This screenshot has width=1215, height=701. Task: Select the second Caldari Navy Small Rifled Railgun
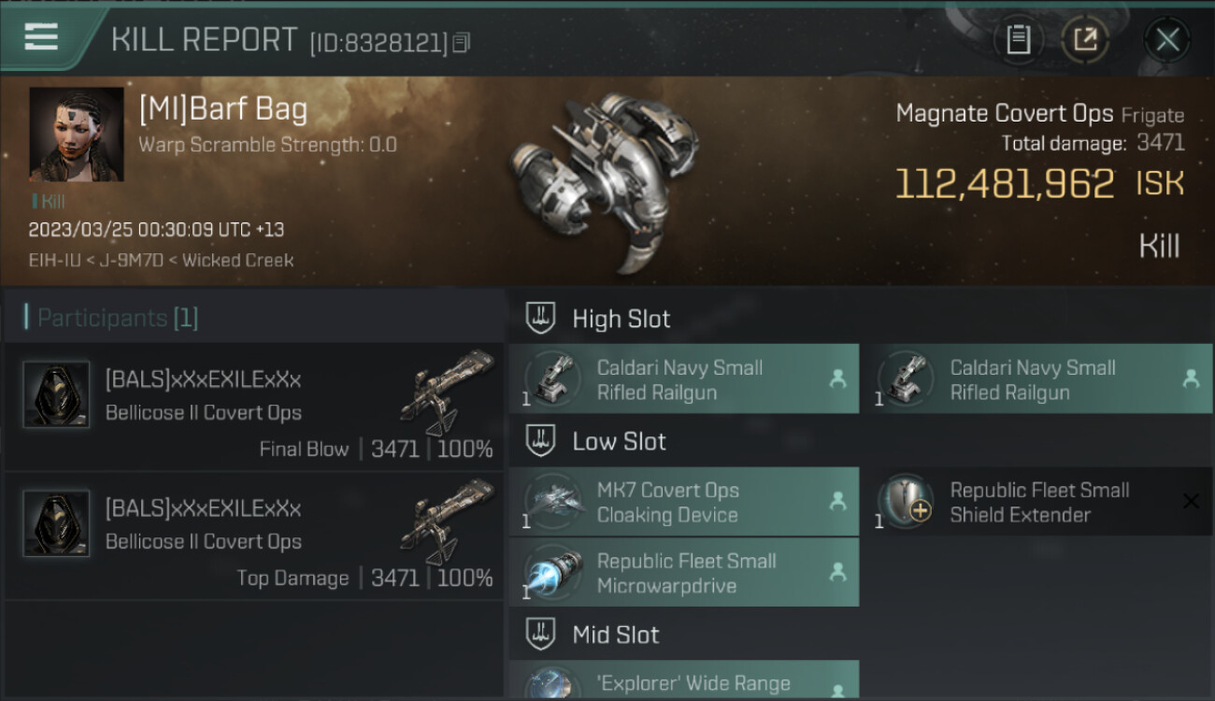click(1036, 379)
